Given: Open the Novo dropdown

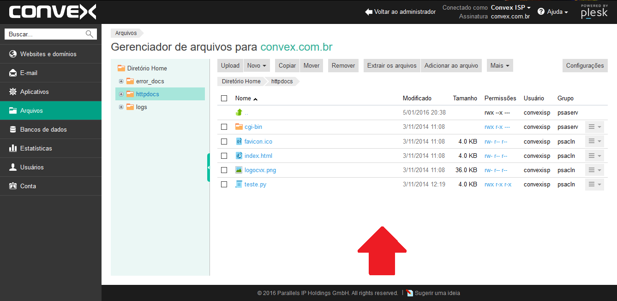Looking at the screenshot, I should pyautogui.click(x=257, y=65).
